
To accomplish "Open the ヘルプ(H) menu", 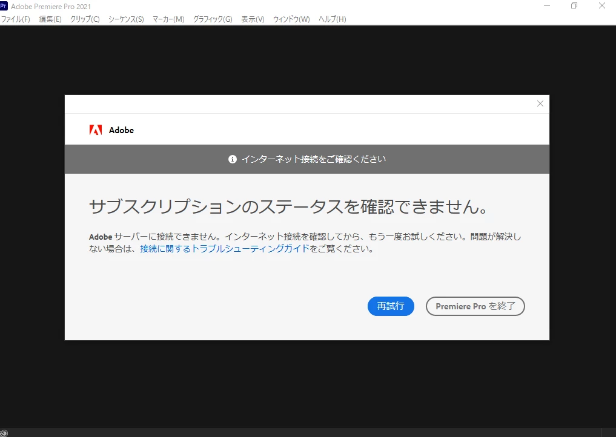I will [333, 19].
